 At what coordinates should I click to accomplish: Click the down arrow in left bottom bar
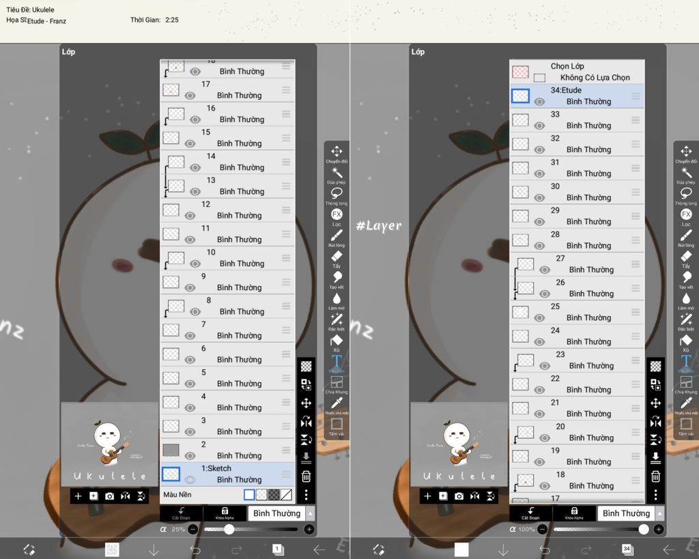pos(154,549)
